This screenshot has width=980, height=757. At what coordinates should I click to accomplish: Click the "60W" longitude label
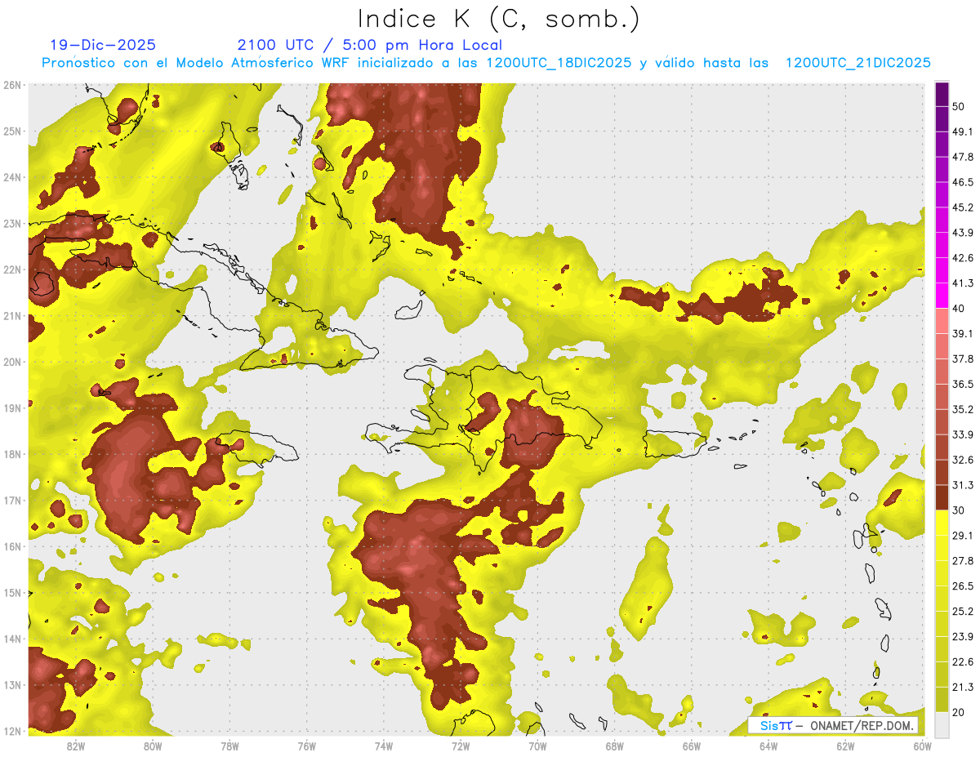pos(922,746)
